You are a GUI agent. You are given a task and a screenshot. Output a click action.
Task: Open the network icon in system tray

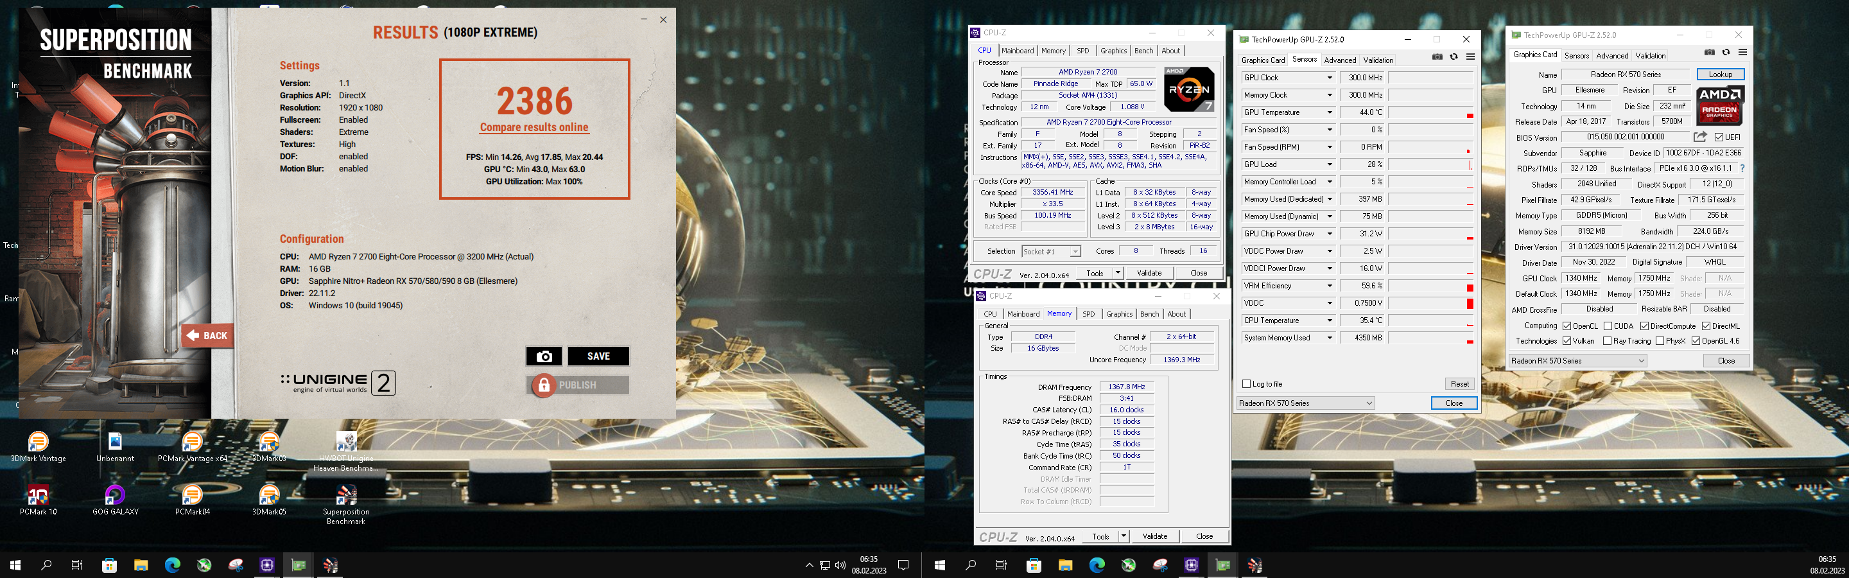click(x=825, y=565)
